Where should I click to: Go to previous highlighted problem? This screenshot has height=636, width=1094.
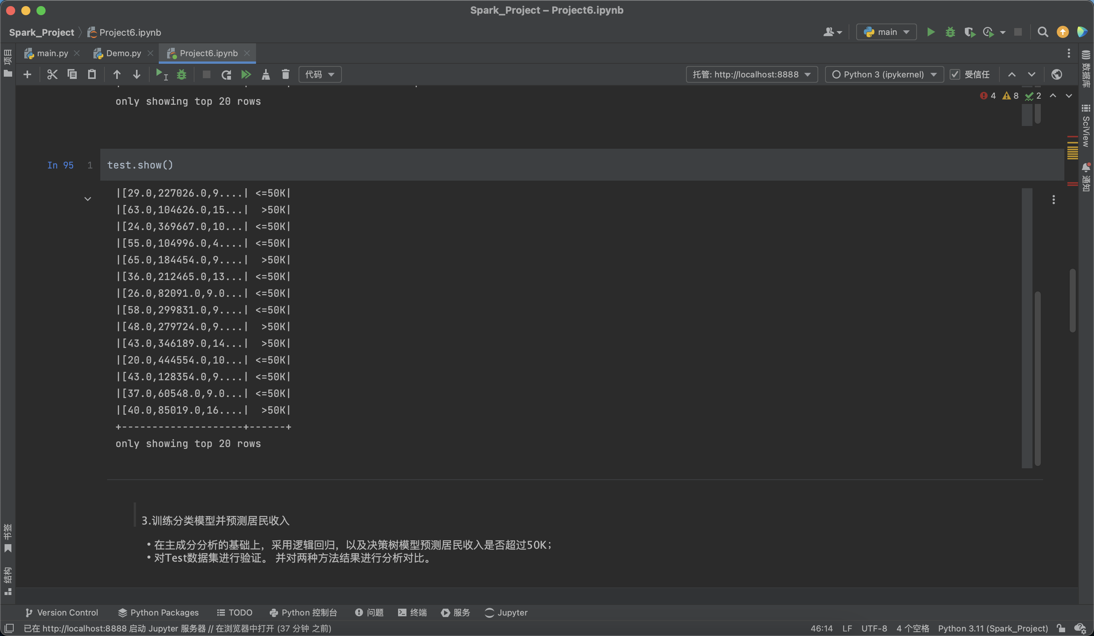click(1053, 96)
